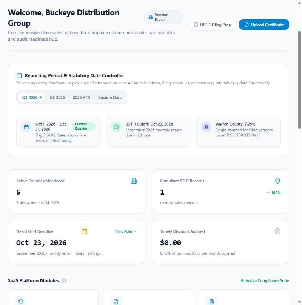
Task: Click the shield check icon in Compliant STEC Records
Action: [277, 181]
